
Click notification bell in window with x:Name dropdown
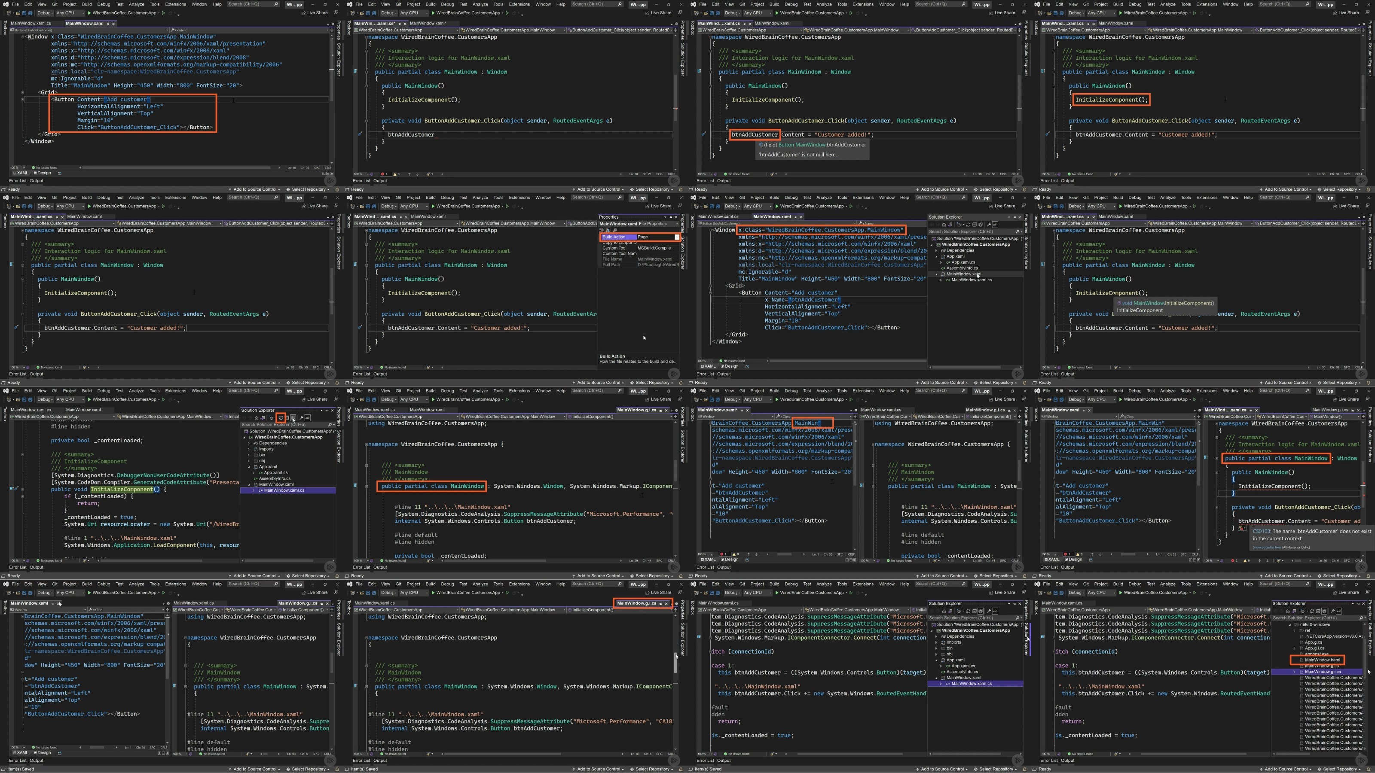coord(1024,383)
